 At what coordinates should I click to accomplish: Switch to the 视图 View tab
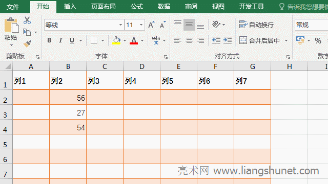pos(218,7)
